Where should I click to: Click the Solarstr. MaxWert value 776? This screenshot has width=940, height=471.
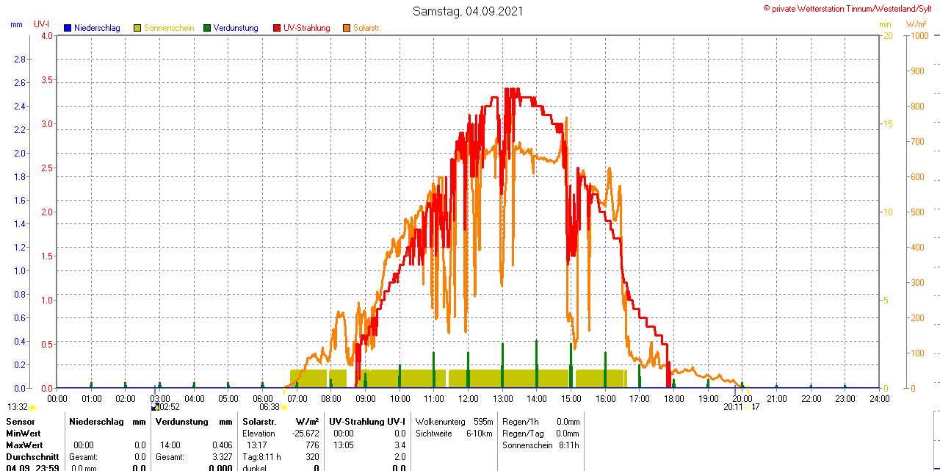tap(312, 445)
